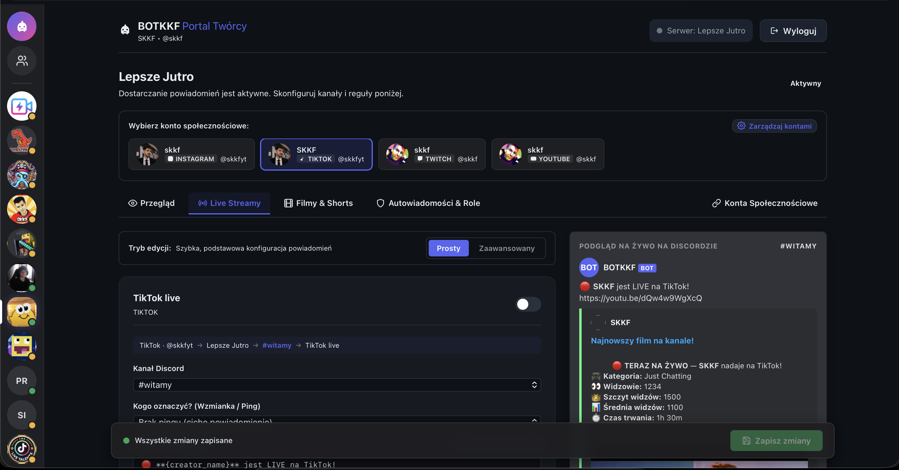The image size is (899, 470).
Task: Select the dark-haired person photo server icon
Action: click(22, 278)
